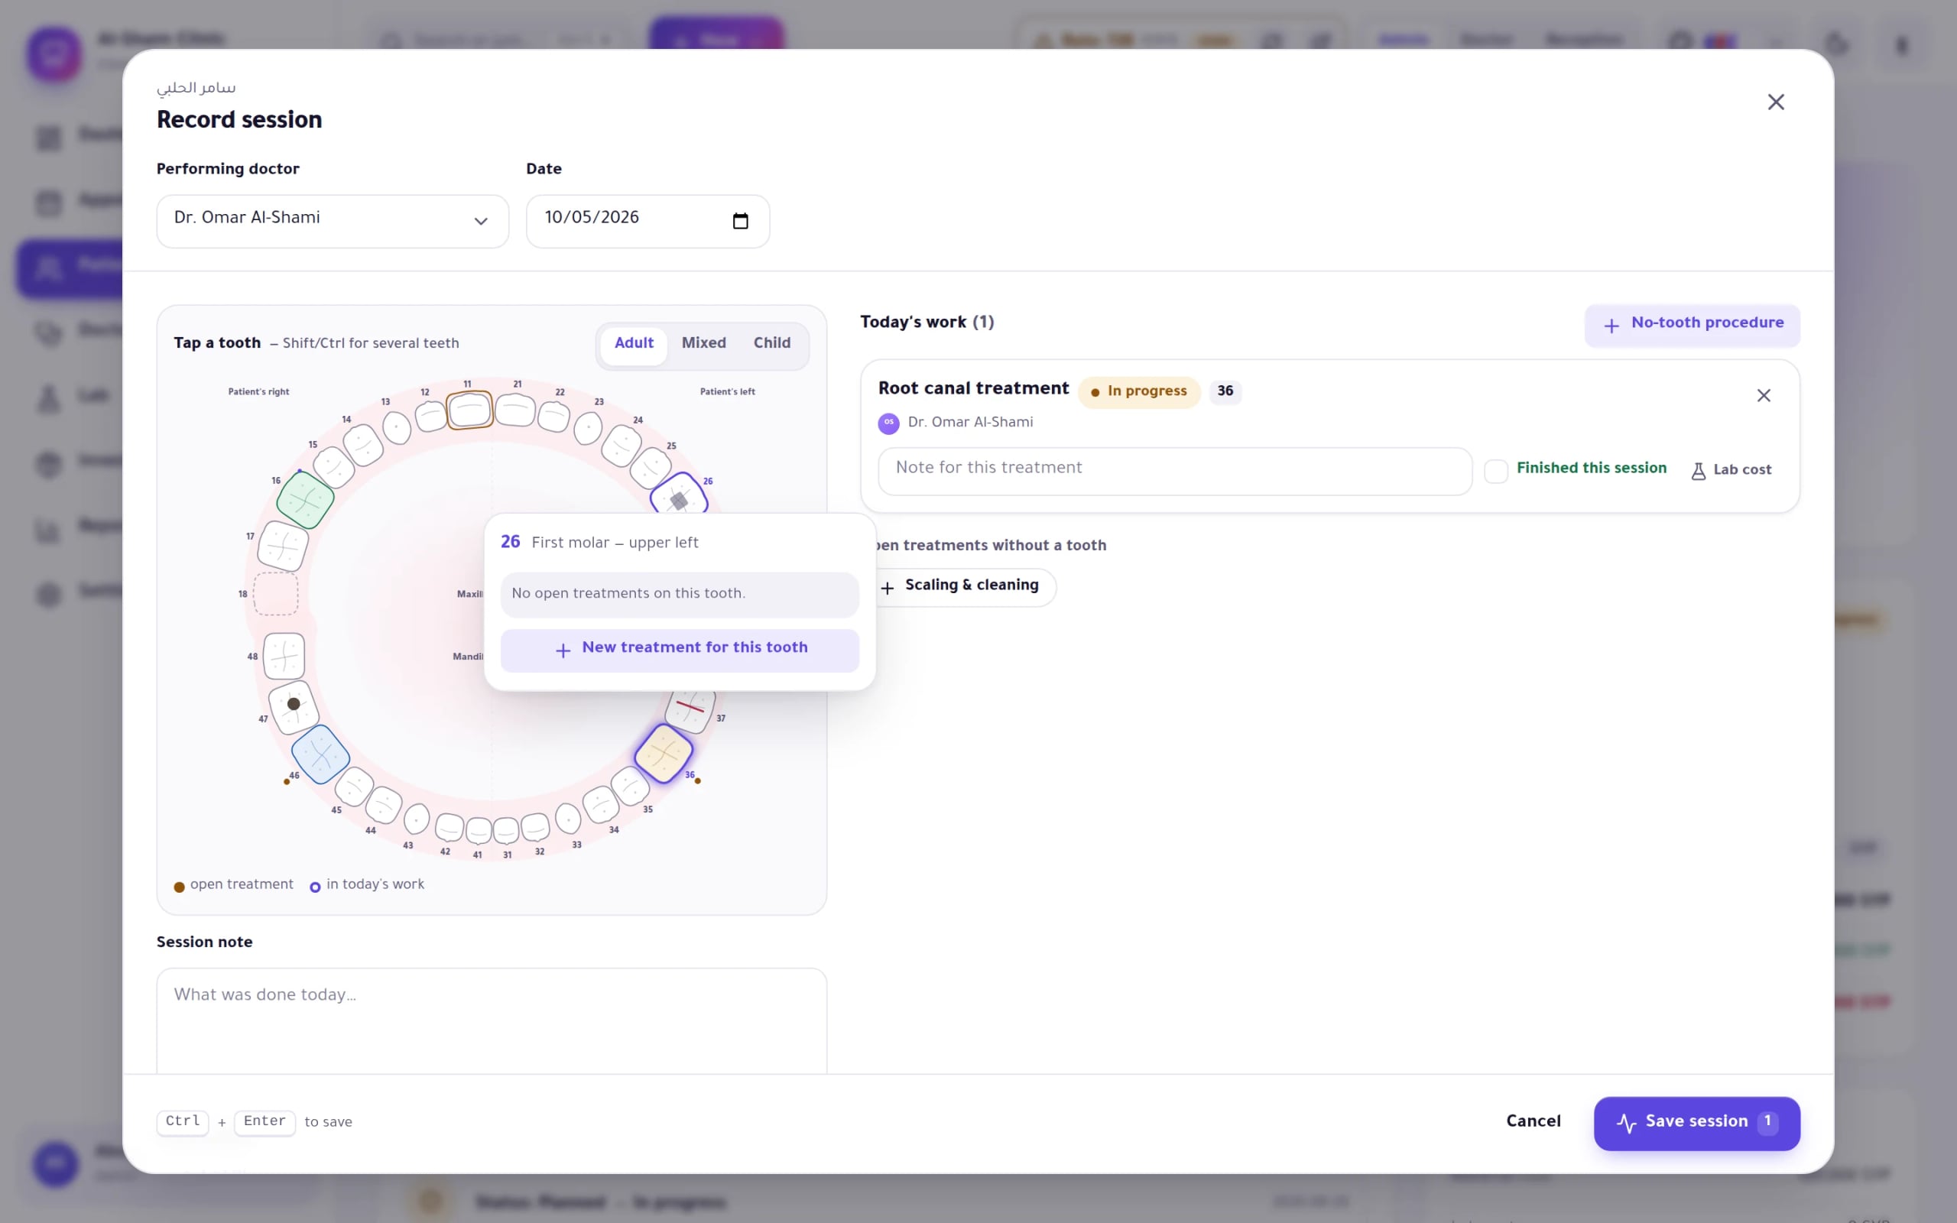Viewport: 1957px width, 1223px height.
Task: Add Scaling & cleaning treatment
Action: [x=962, y=586]
